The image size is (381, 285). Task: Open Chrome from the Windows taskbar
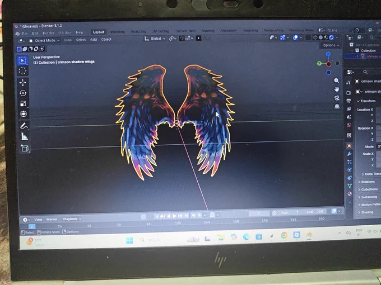(x=284, y=235)
